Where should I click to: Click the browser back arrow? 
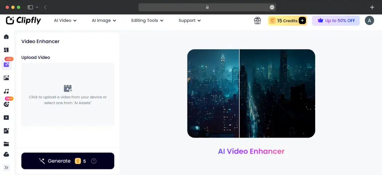[45, 7]
